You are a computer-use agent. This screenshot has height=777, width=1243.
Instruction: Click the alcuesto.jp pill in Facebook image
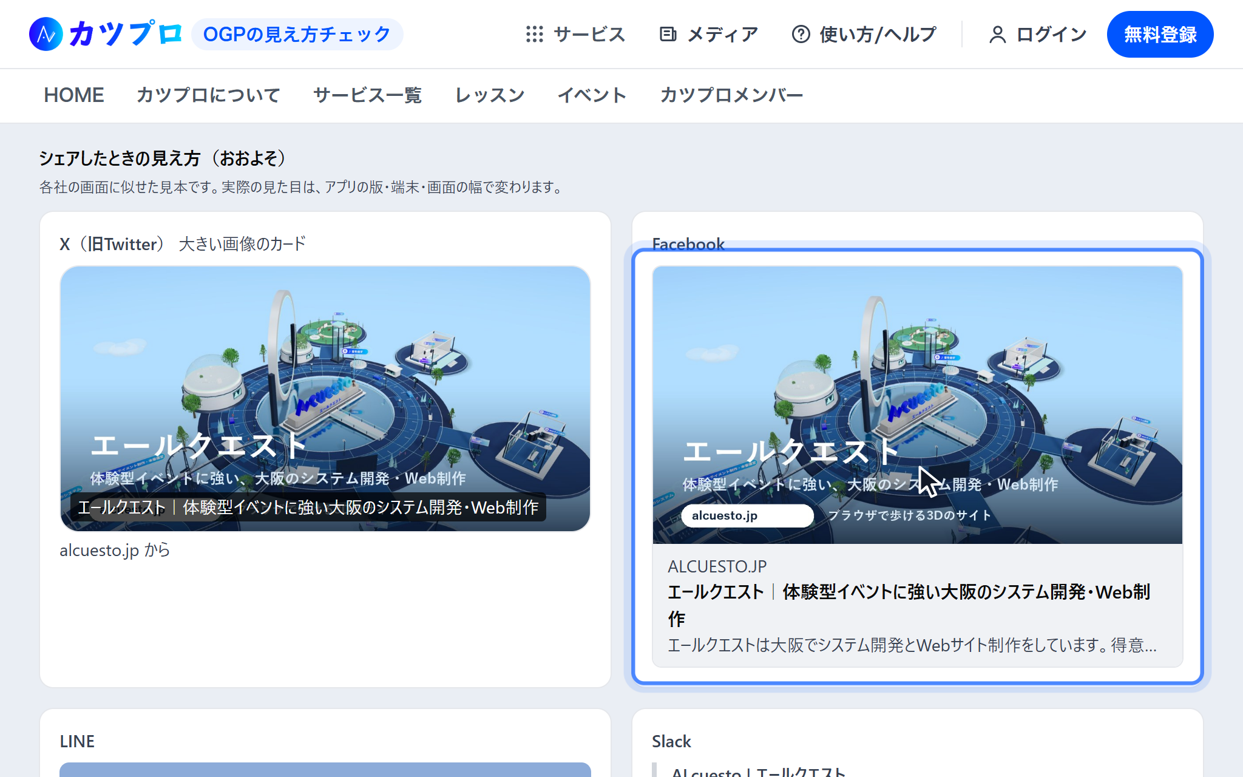click(747, 515)
